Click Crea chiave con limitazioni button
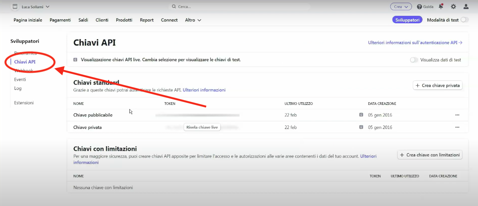This screenshot has width=478, height=206. 430,155
